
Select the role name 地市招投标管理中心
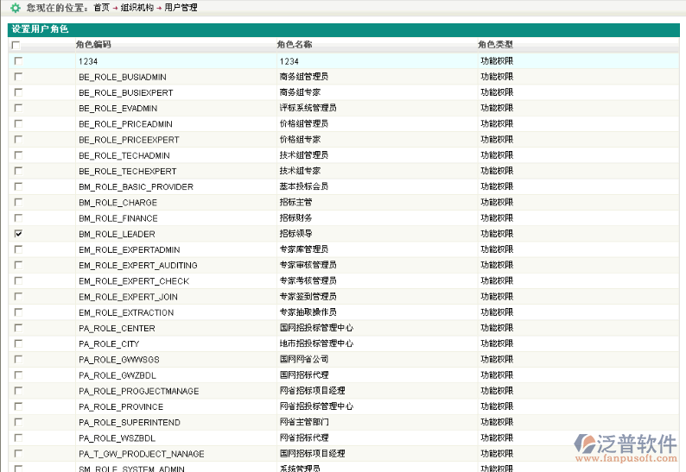click(x=316, y=343)
